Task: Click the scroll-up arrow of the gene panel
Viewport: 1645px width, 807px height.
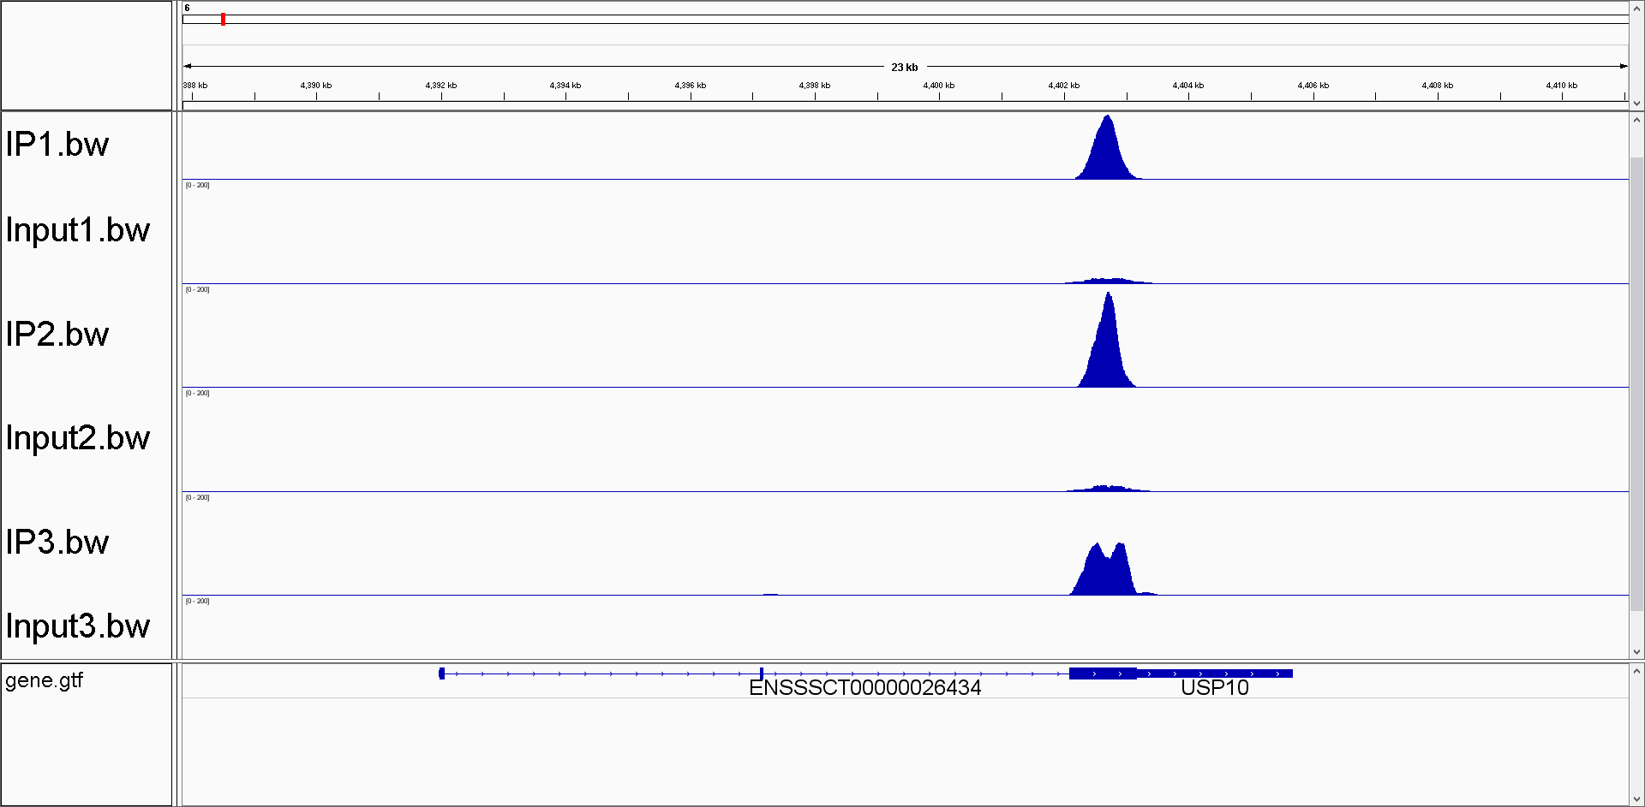Action: pos(1636,672)
